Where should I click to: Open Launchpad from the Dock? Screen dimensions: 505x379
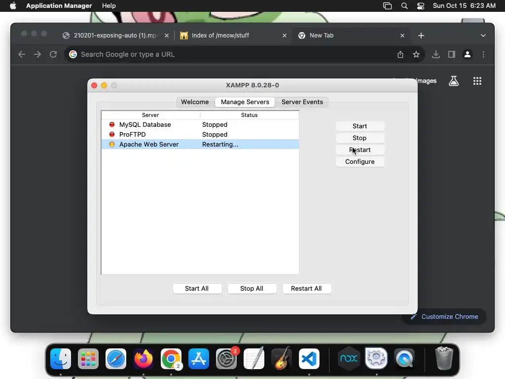(x=88, y=359)
